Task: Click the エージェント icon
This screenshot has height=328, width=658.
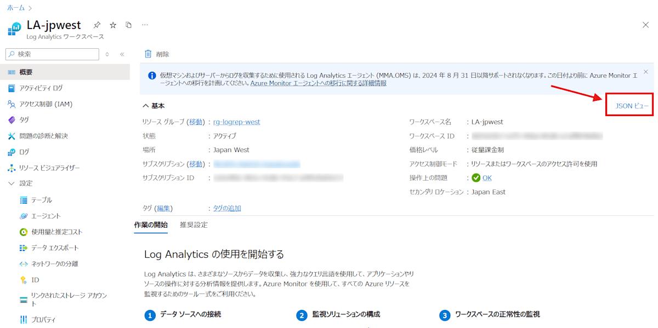Action: coord(24,216)
